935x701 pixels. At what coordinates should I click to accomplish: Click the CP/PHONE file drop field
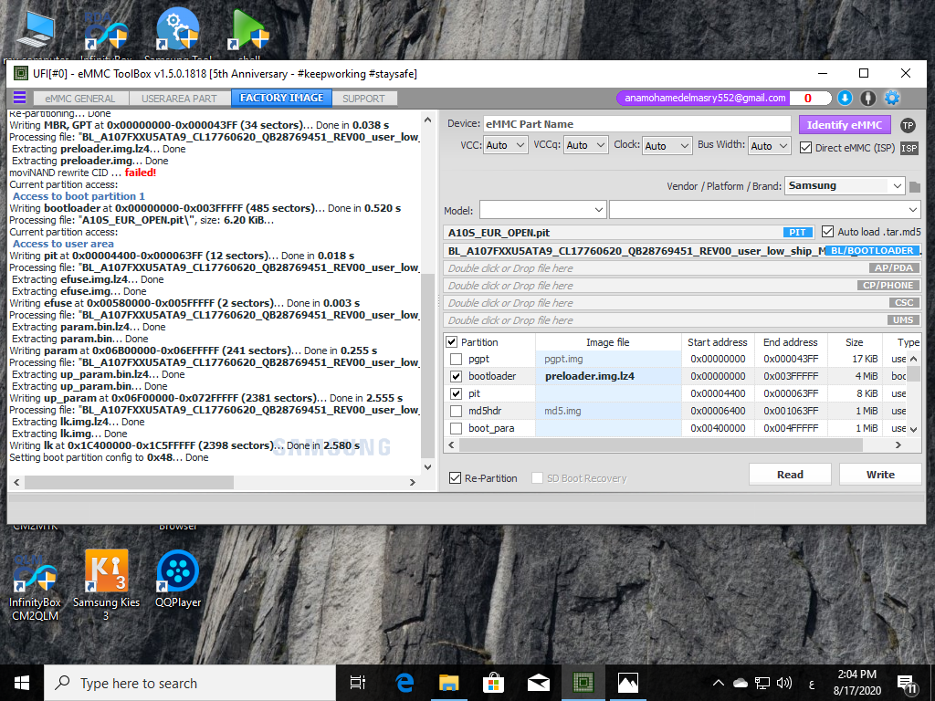pyautogui.click(x=682, y=286)
